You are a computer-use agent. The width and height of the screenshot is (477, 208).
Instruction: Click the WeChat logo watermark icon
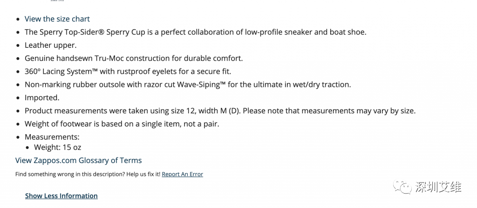pos(402,187)
